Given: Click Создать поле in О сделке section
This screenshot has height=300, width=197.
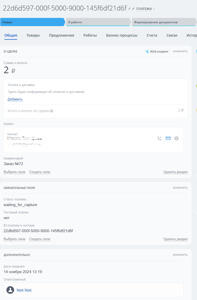Looking at the screenshot, I should (40, 172).
